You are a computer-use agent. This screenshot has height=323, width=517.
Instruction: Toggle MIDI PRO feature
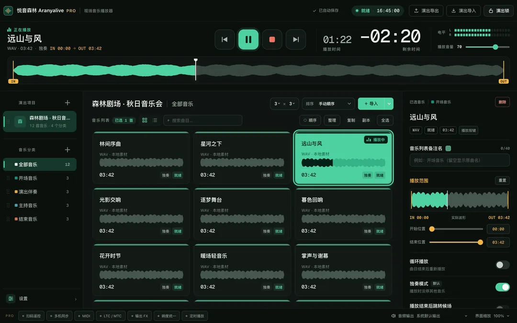[84, 316]
